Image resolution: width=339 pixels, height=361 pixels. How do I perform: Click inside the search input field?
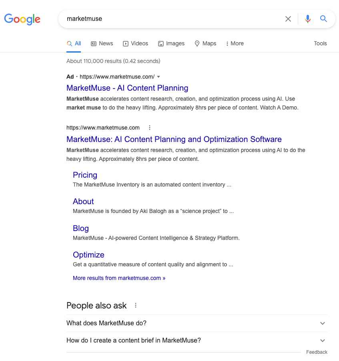[x=172, y=18]
